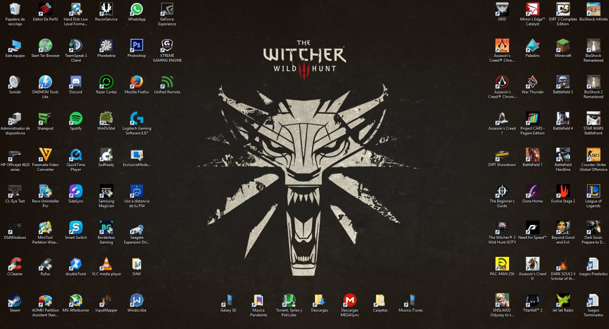Launch Counter-Strike Global Offensive
The height and width of the screenshot is (329, 609).
[x=593, y=155]
